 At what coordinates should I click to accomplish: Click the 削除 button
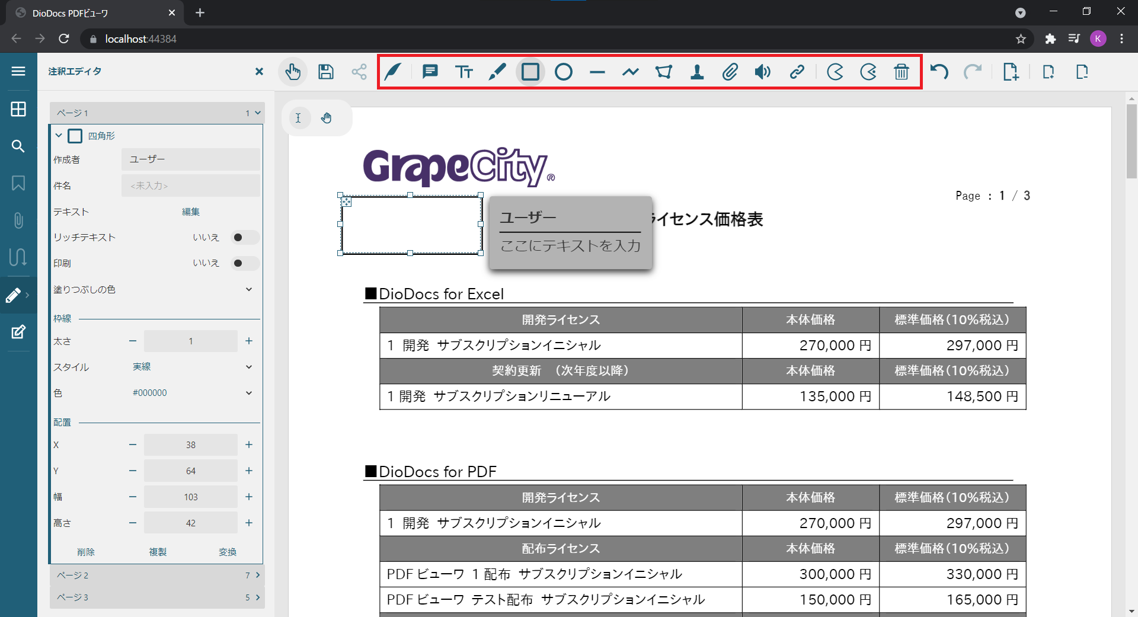pos(86,552)
